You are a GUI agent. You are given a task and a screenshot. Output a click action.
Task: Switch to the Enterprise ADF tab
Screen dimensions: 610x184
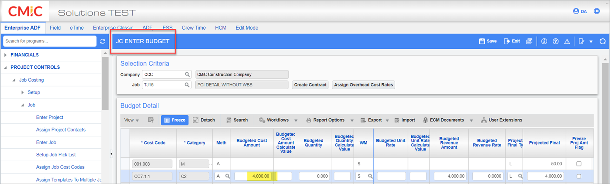(22, 28)
